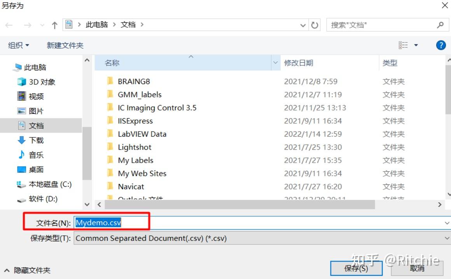
Task: Open 名称 column filter dropdown arrow
Action: (275, 63)
